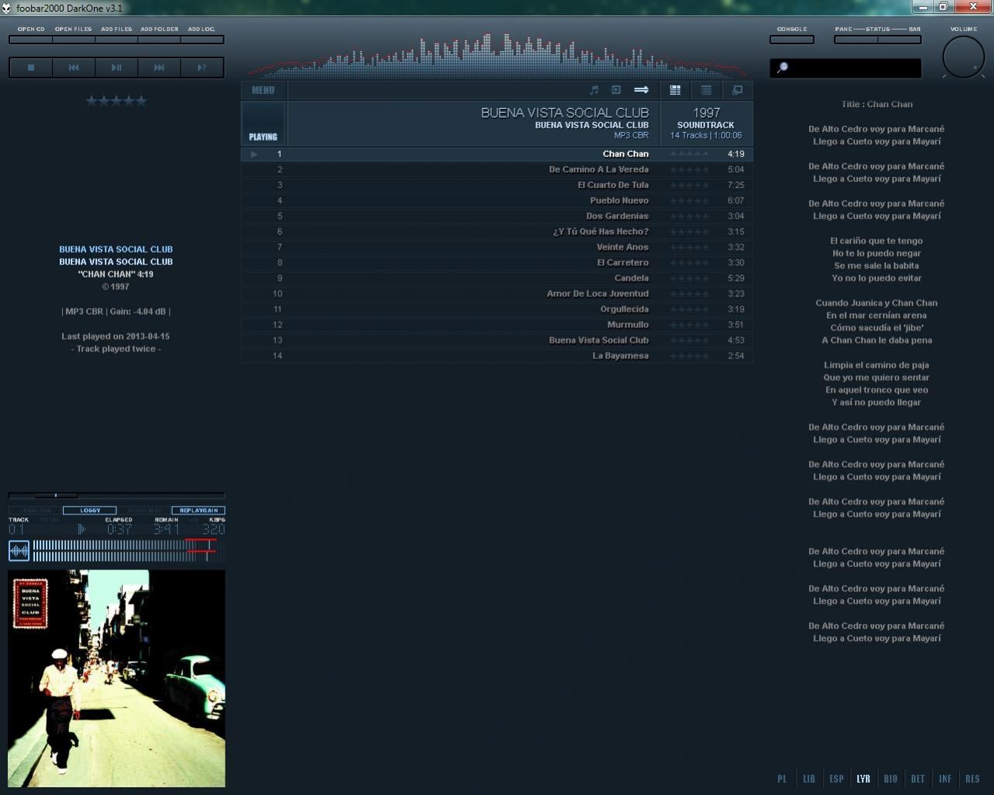Select track ¿Y Tú Qué Has Hecho?
The image size is (994, 795).
pyautogui.click(x=497, y=232)
